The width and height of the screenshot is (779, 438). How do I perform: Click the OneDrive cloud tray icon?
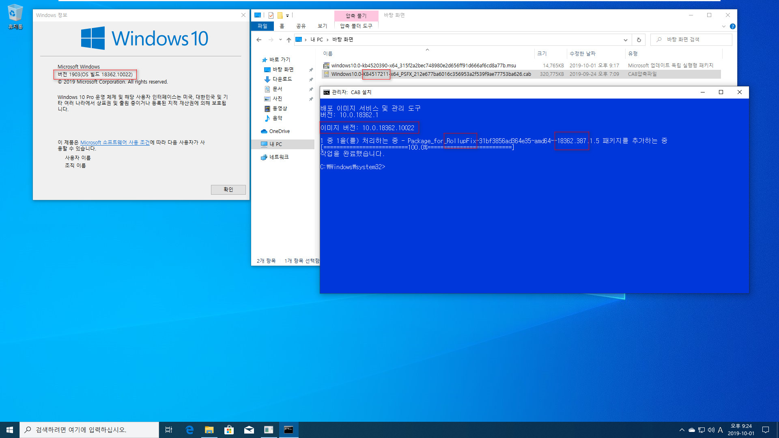tap(691, 430)
